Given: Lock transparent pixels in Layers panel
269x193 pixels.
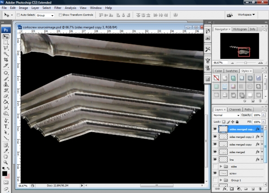Looking at the screenshot, I should tap(224, 122).
